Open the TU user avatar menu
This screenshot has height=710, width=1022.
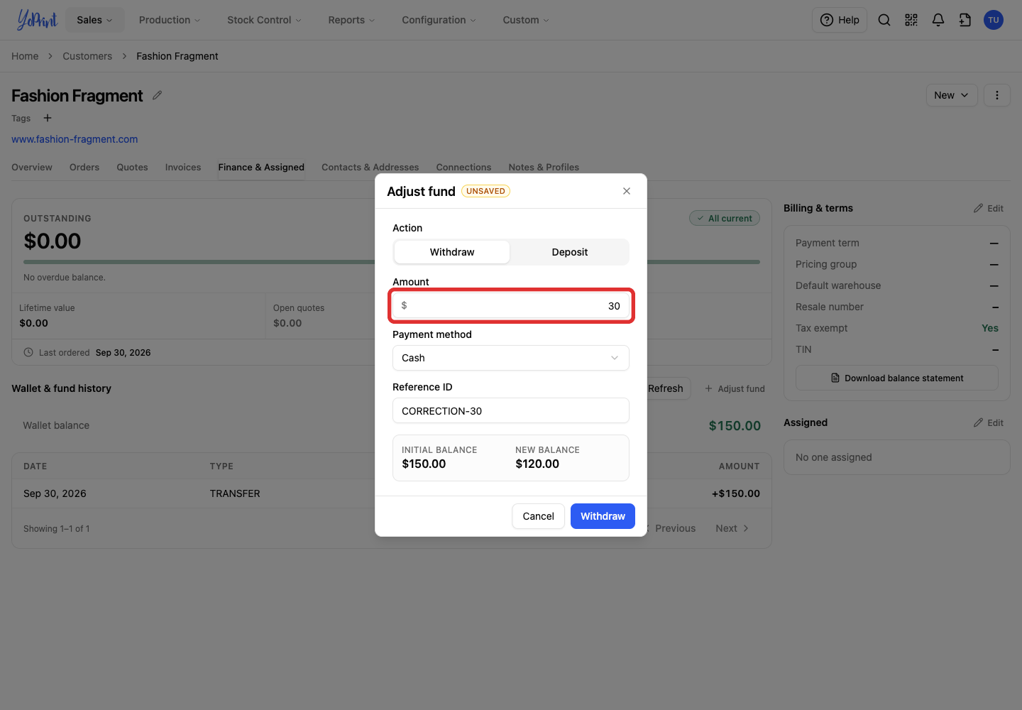[x=994, y=20]
